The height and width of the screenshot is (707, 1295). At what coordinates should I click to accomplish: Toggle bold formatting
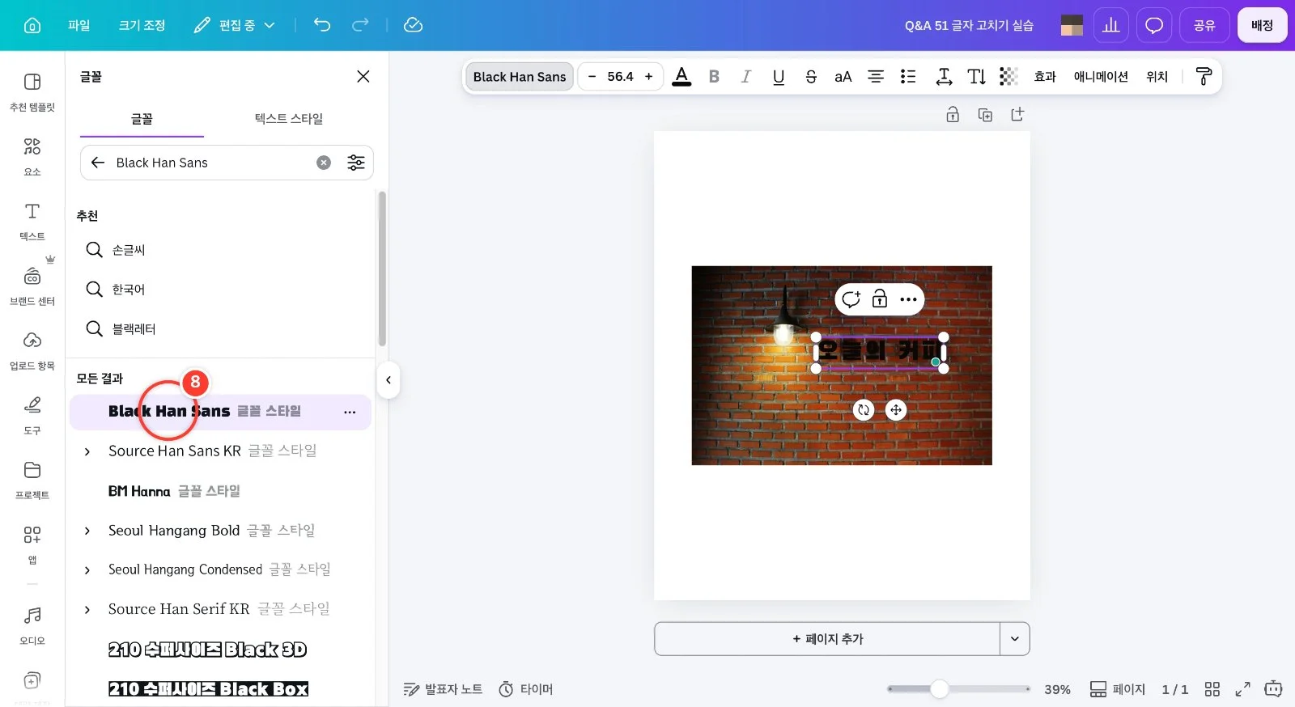tap(714, 77)
